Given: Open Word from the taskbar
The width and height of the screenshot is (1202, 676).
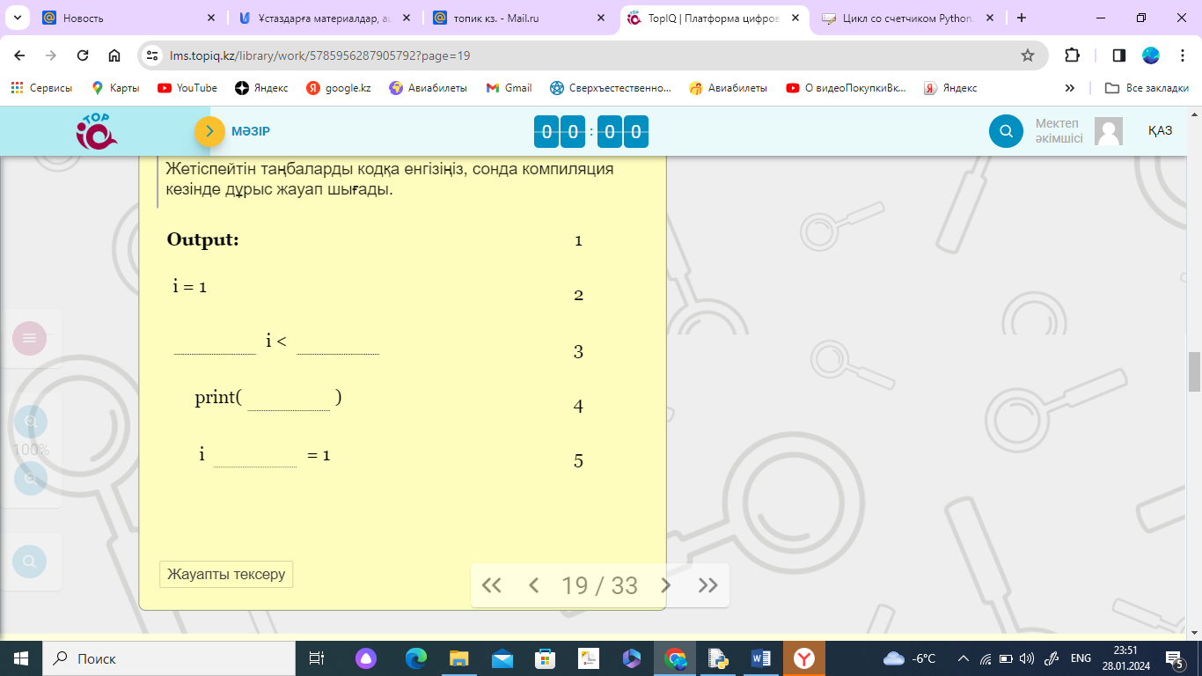Looking at the screenshot, I should tap(762, 658).
